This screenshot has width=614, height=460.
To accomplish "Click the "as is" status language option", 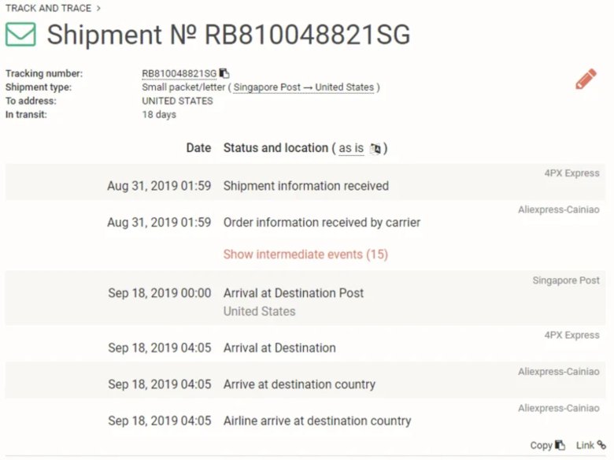I will point(351,148).
